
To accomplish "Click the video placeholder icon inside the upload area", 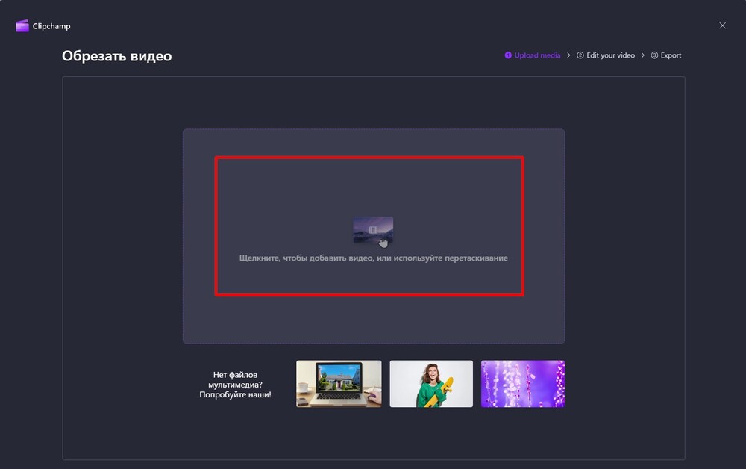I will (373, 229).
